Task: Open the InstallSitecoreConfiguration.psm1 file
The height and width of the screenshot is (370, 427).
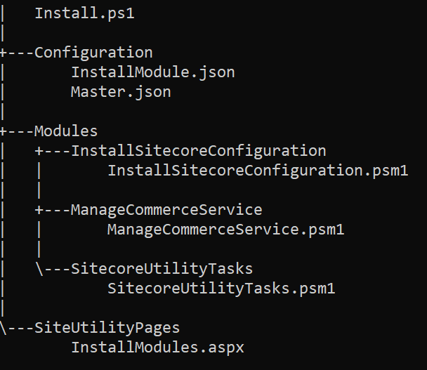Action: pyautogui.click(x=258, y=170)
